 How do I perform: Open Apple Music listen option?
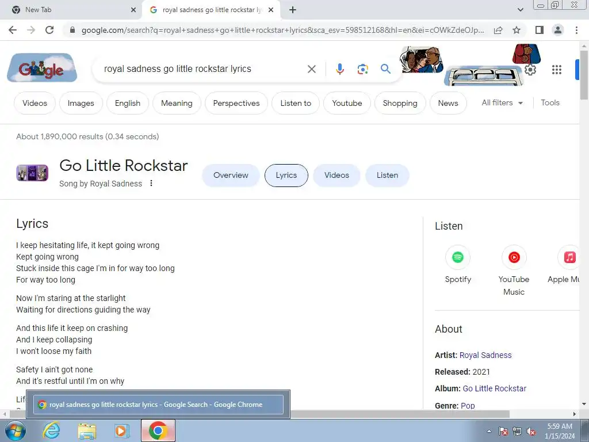(564, 264)
